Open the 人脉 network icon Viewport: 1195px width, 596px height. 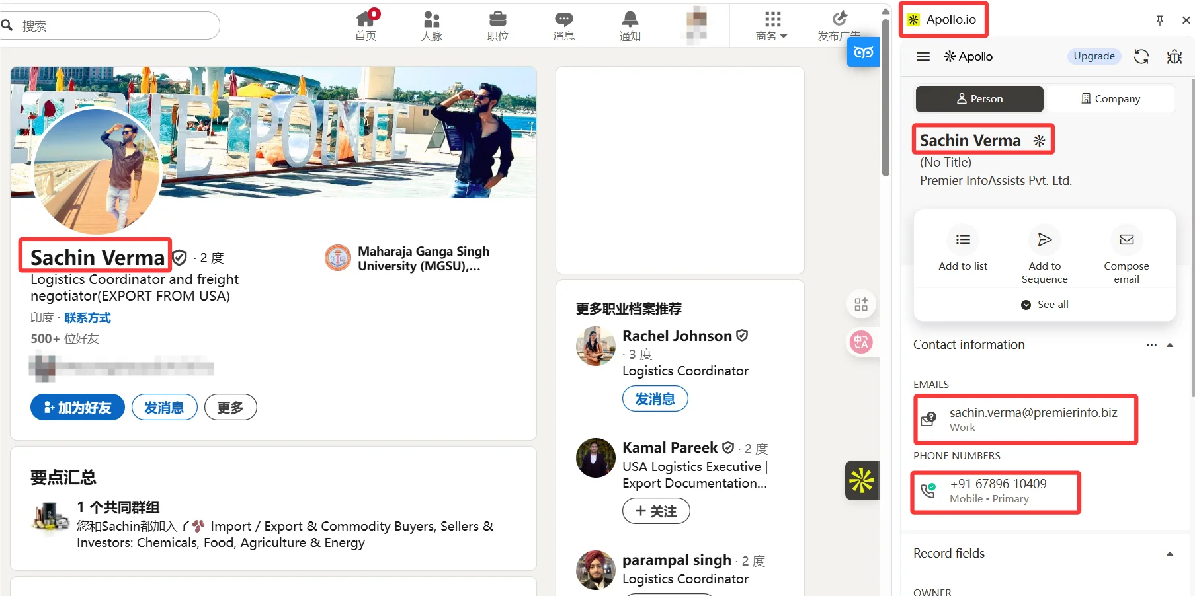pyautogui.click(x=432, y=26)
